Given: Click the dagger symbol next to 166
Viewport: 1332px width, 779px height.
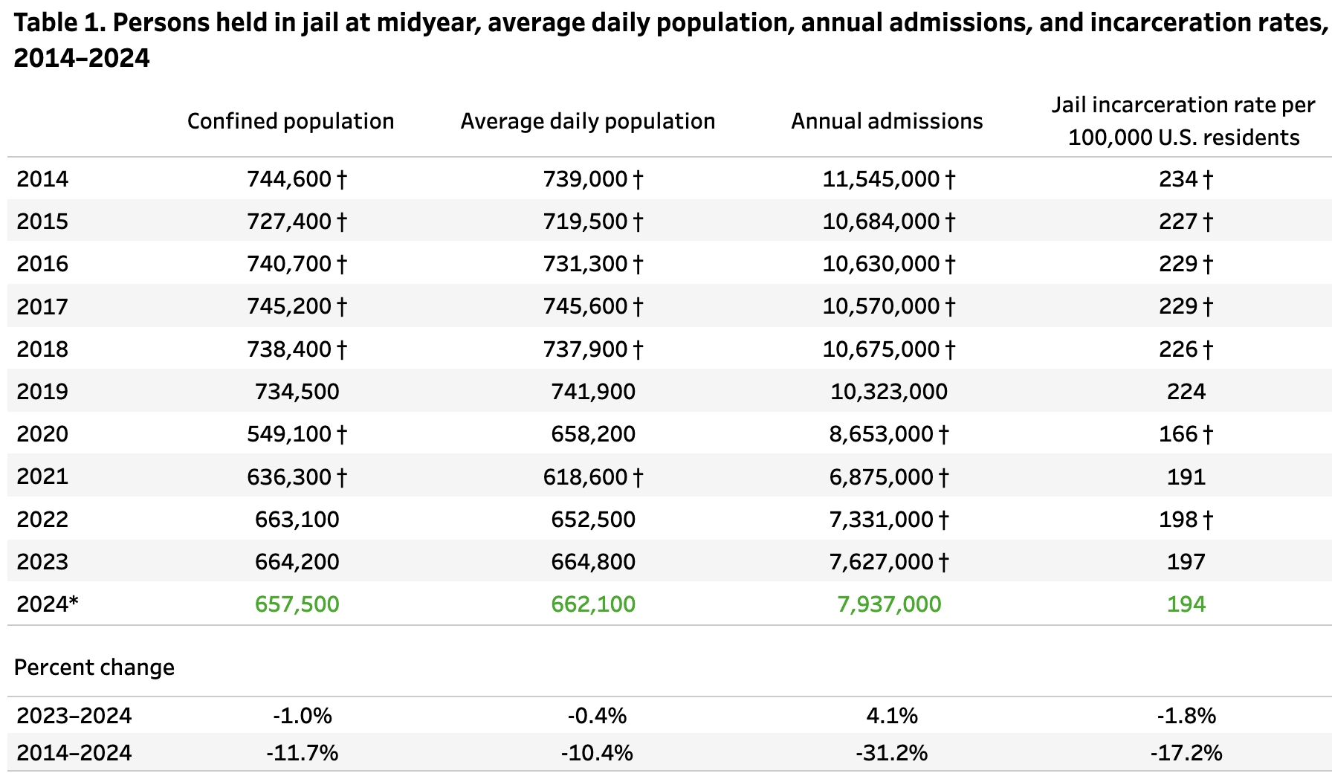Looking at the screenshot, I should click(1208, 434).
